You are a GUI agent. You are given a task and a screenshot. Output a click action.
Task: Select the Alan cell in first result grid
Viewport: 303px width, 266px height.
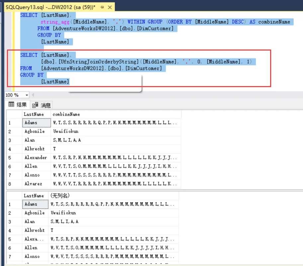coord(36,140)
